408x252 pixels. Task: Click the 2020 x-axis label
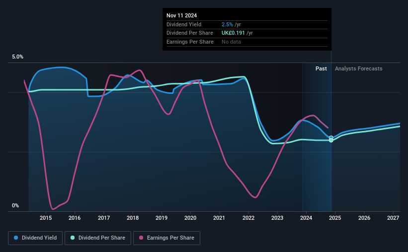pos(190,218)
